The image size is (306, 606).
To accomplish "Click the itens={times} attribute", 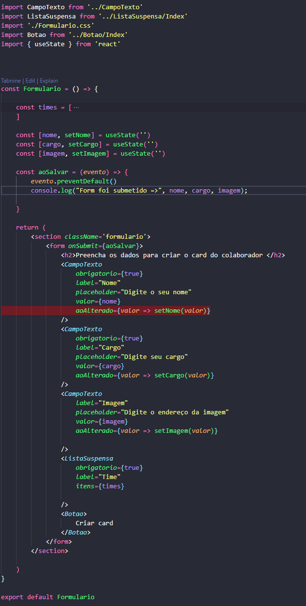I will click(x=100, y=486).
